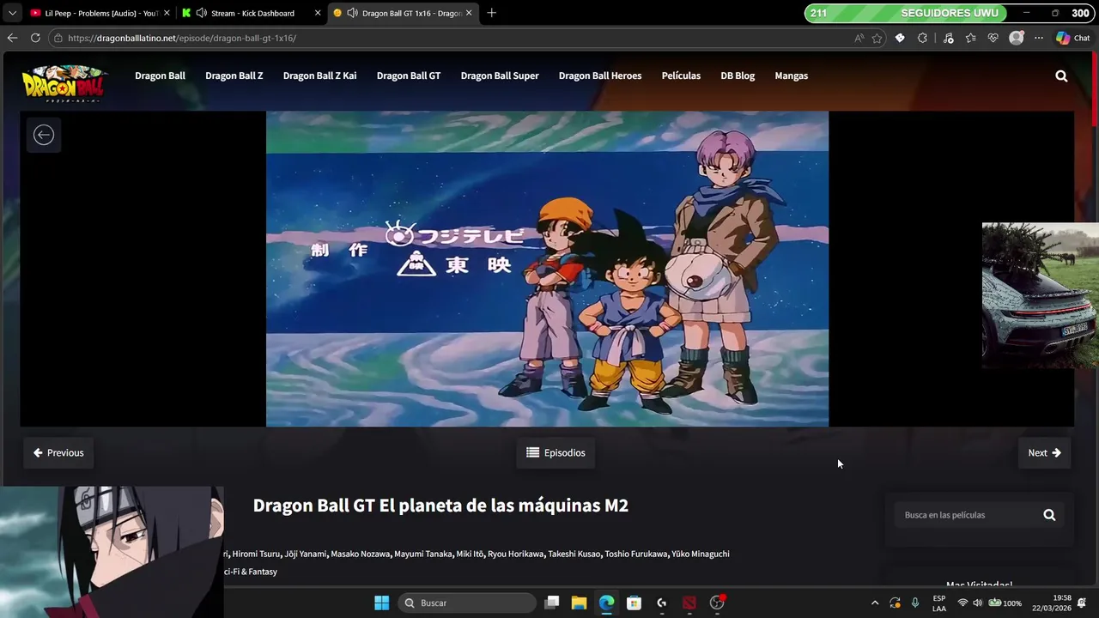Open the Dragon Ball Heroes menu item
Screen dimensions: 1099x618
click(x=600, y=76)
